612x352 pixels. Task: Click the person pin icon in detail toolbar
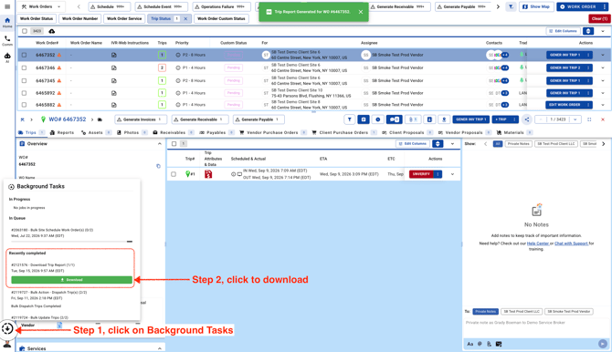pyautogui.click(x=444, y=119)
